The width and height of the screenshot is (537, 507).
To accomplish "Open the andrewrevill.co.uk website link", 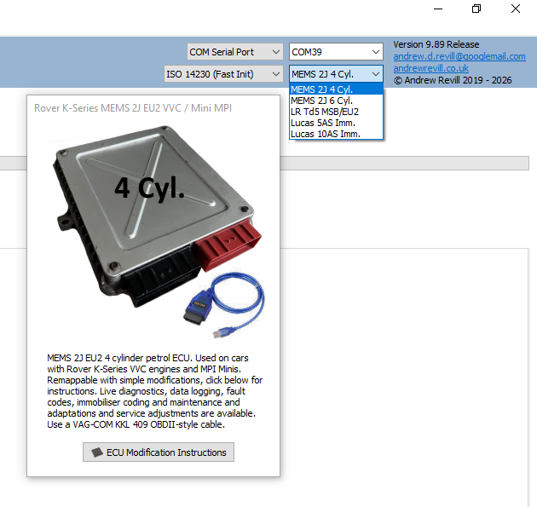I will (430, 68).
